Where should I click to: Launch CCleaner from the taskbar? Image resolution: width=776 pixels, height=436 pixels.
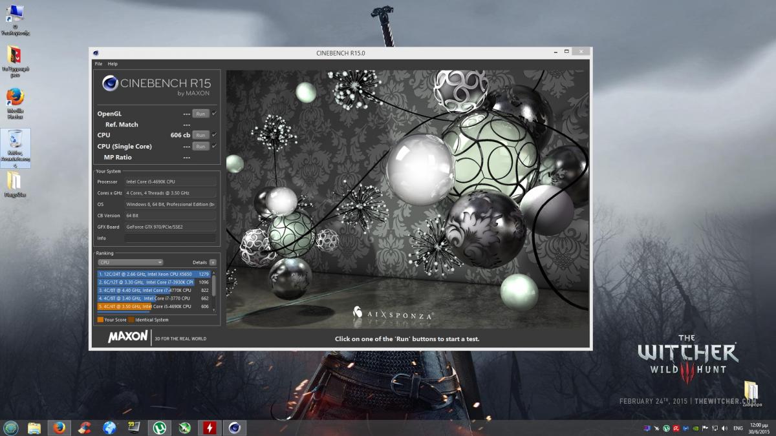click(x=84, y=428)
